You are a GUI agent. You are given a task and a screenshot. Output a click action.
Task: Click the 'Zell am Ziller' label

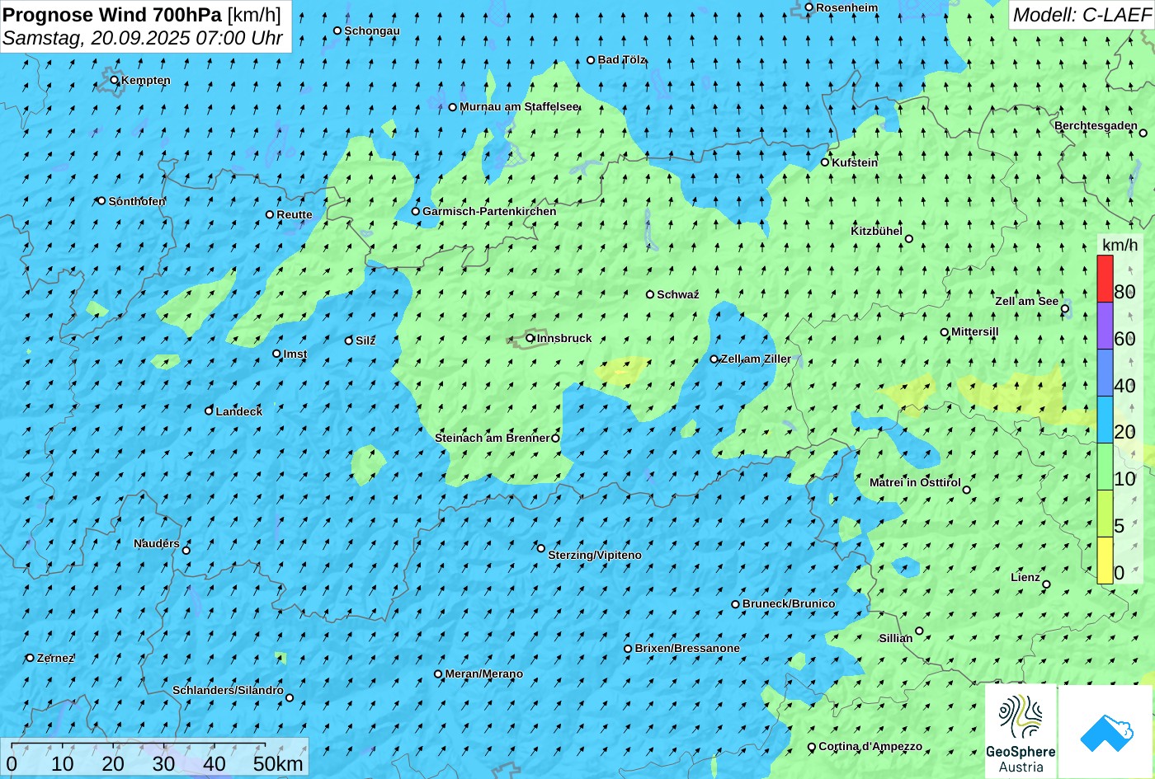click(756, 359)
